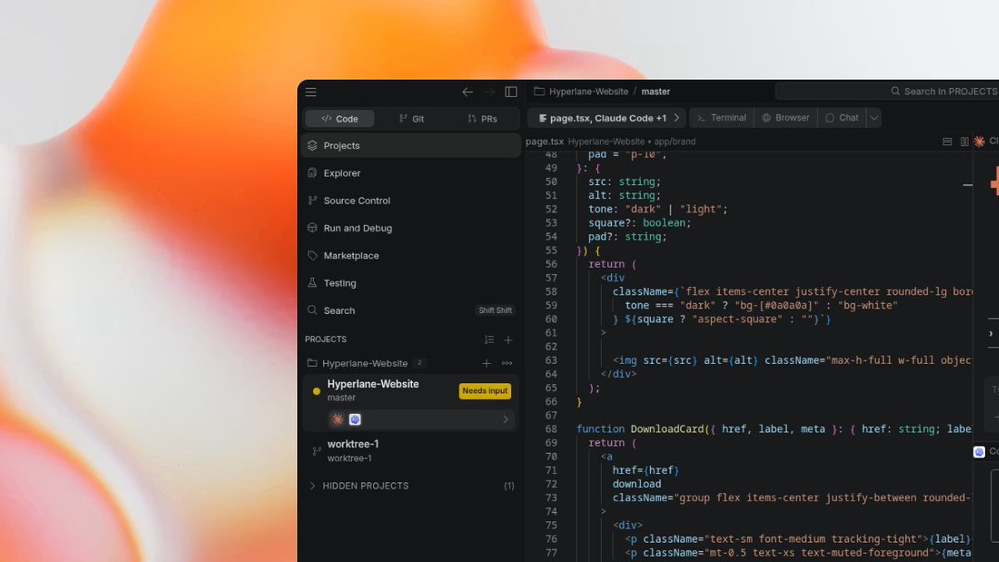
Task: Click the Explorer file icon
Action: (x=312, y=173)
